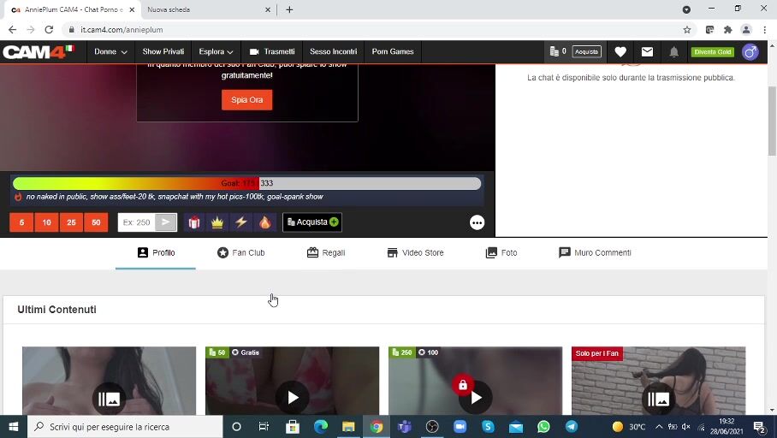Click the Spia Ora button
Screen dimensions: 777x438
pyautogui.click(x=246, y=100)
